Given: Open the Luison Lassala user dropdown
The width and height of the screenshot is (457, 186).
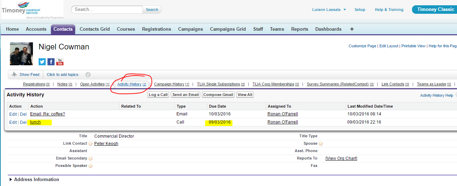Looking at the screenshot, I should point(329,10).
